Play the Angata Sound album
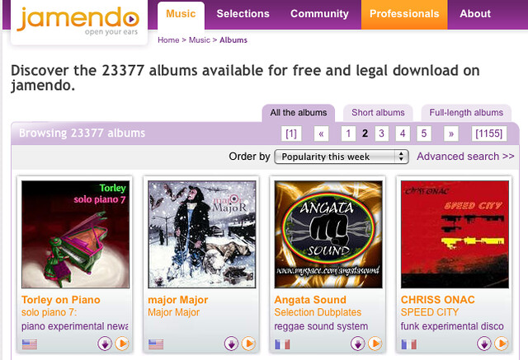The height and width of the screenshot is (360, 528). coord(375,344)
